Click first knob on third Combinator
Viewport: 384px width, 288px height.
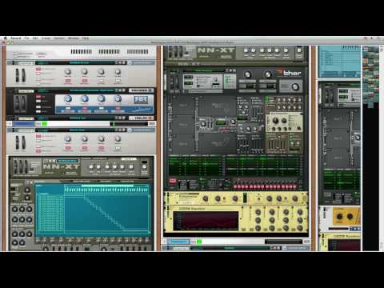click(68, 138)
